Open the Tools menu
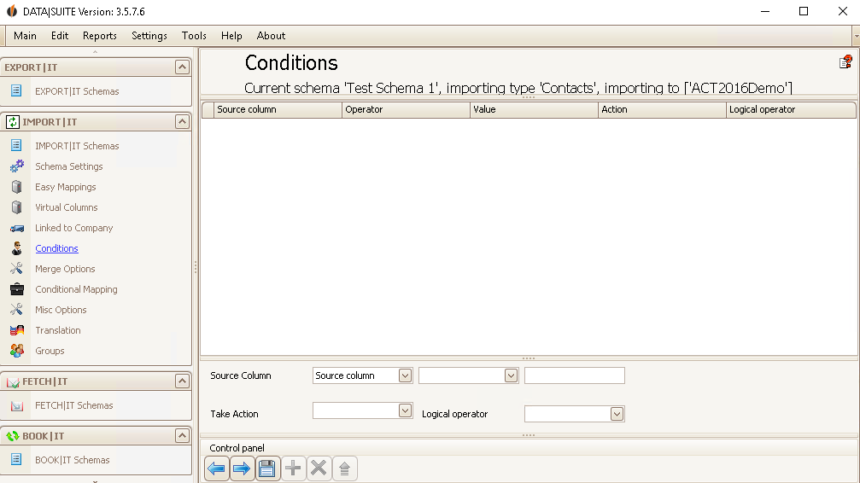 point(194,36)
